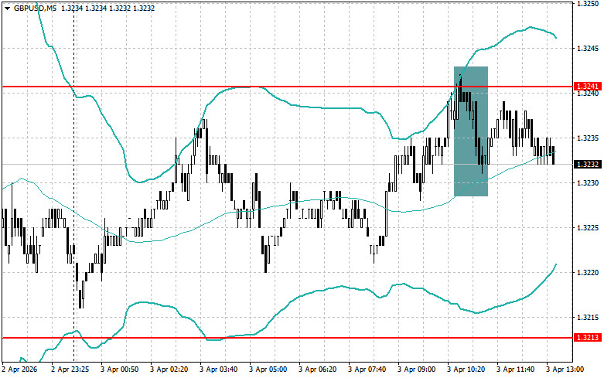
Task: Click the 3 Apr 13:00 time label
Action: pyautogui.click(x=565, y=369)
